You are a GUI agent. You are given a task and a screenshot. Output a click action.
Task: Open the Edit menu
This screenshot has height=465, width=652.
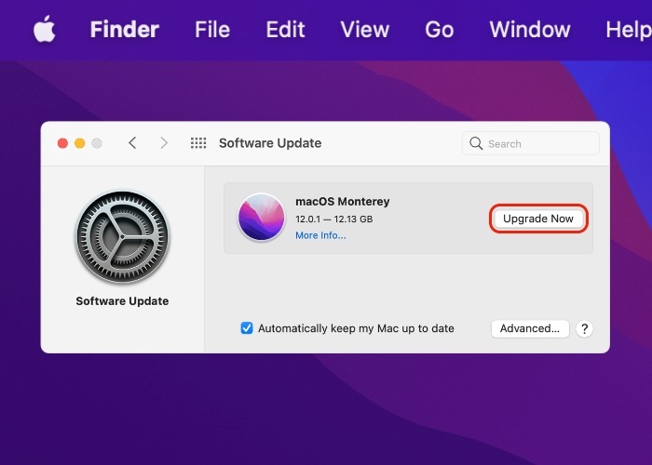tap(285, 30)
